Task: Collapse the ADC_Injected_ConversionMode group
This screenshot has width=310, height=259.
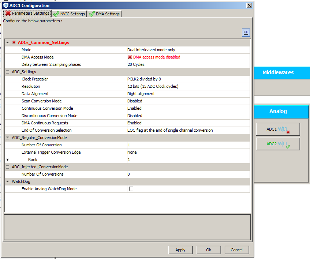Action: tap(8, 167)
